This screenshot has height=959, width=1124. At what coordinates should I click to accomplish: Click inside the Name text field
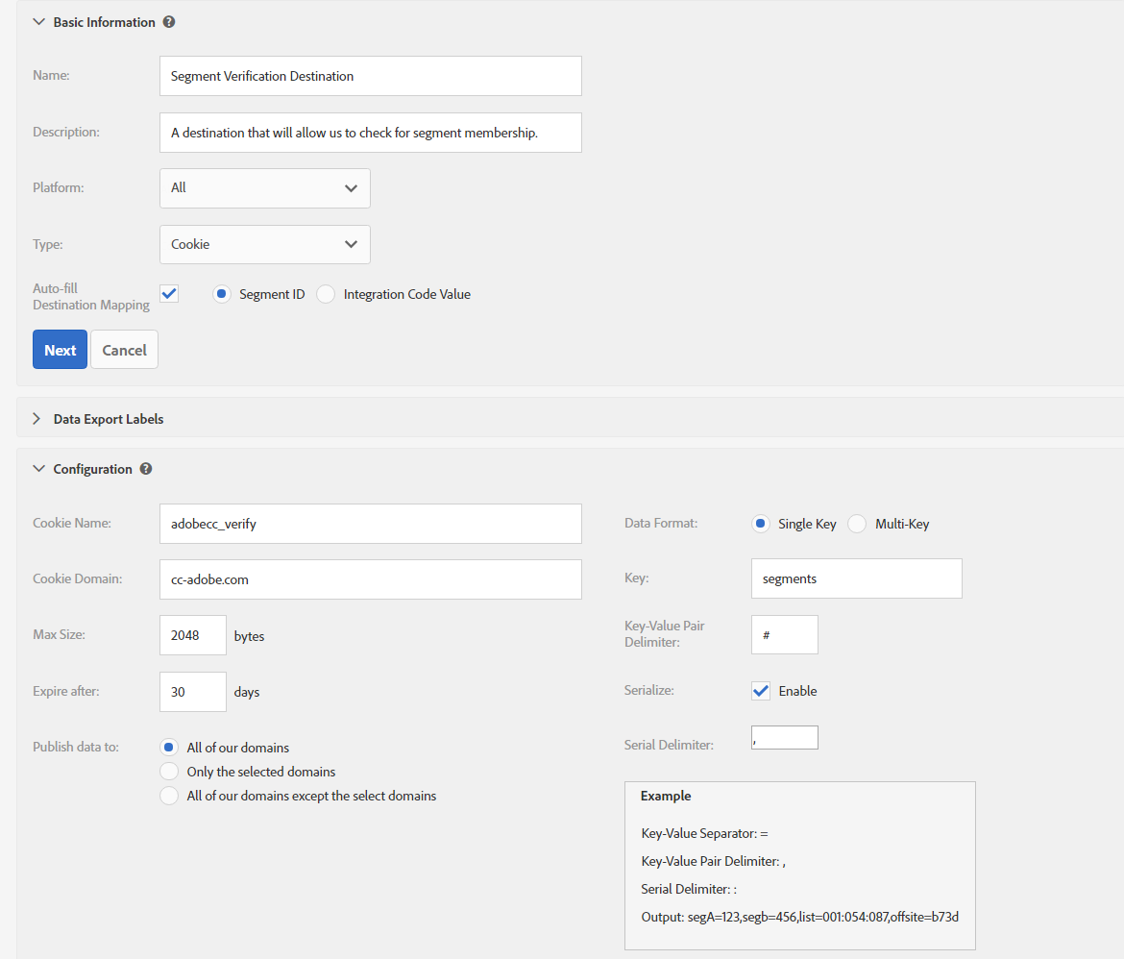370,76
